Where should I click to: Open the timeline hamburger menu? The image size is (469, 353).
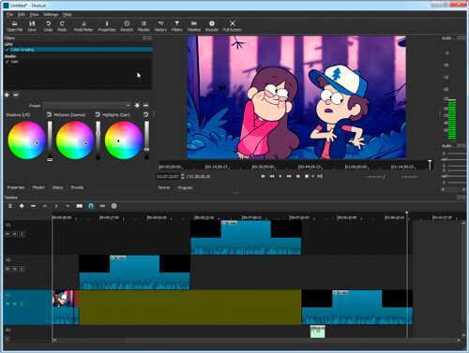[x=10, y=206]
